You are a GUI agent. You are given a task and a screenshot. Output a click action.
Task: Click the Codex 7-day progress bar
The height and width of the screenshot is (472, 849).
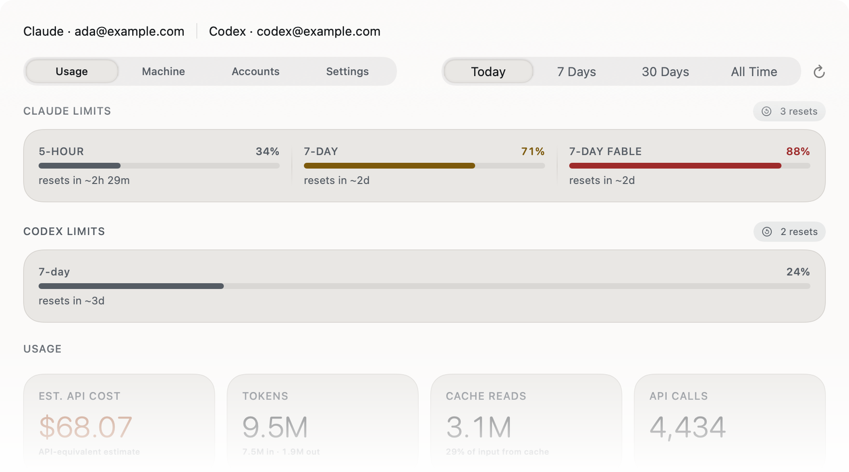click(x=424, y=286)
